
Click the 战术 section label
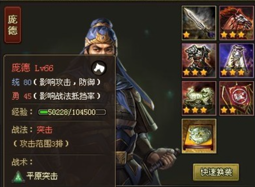pyautogui.click(x=22, y=162)
